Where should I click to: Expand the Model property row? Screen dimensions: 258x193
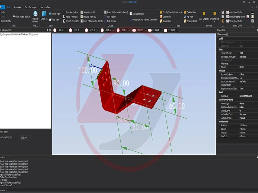[x=220, y=67]
